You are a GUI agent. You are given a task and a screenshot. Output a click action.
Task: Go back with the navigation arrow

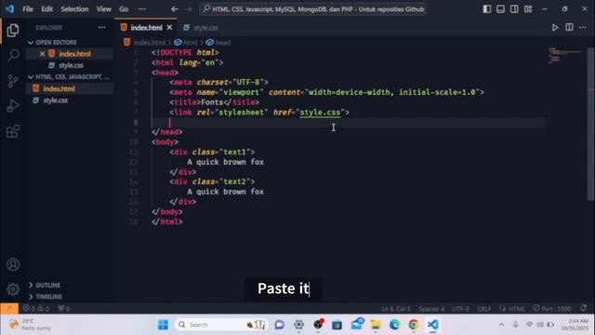click(175, 9)
